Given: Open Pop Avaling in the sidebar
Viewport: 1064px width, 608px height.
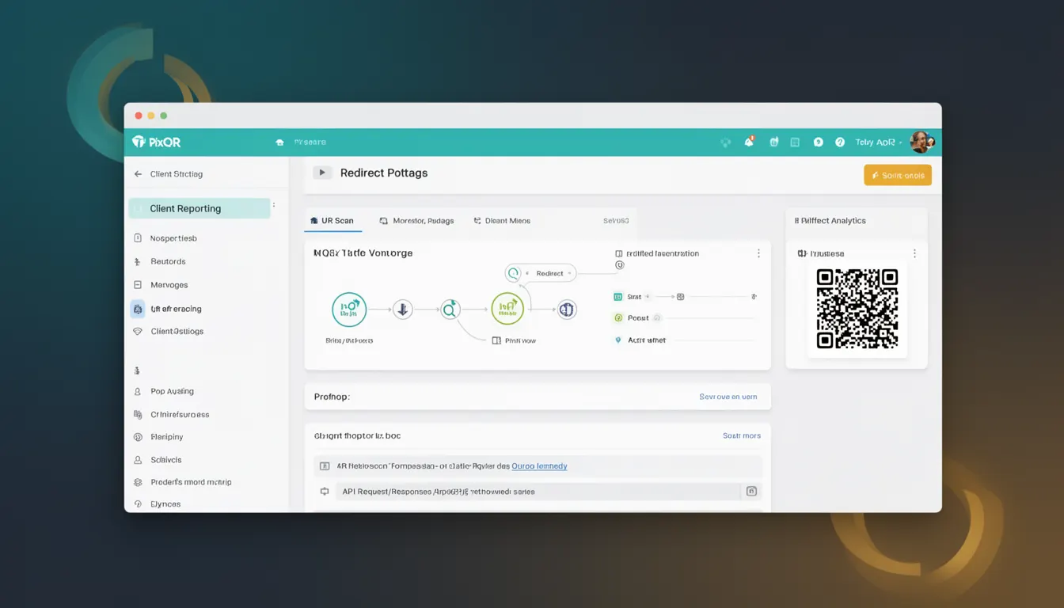Looking at the screenshot, I should tap(164, 391).
